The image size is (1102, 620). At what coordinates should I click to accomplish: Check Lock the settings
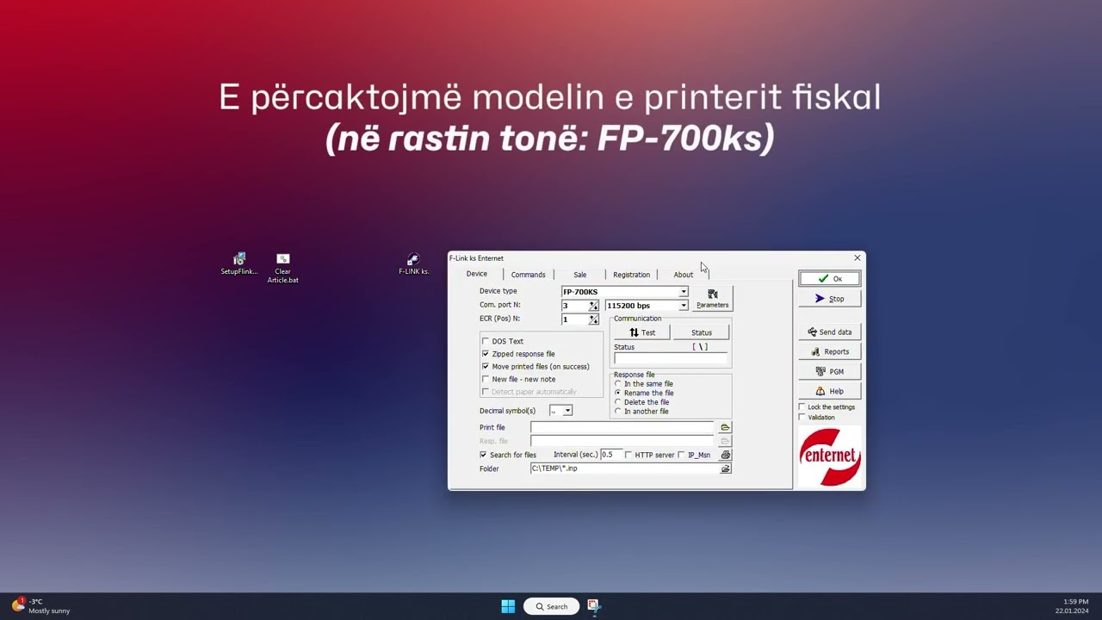click(x=802, y=407)
